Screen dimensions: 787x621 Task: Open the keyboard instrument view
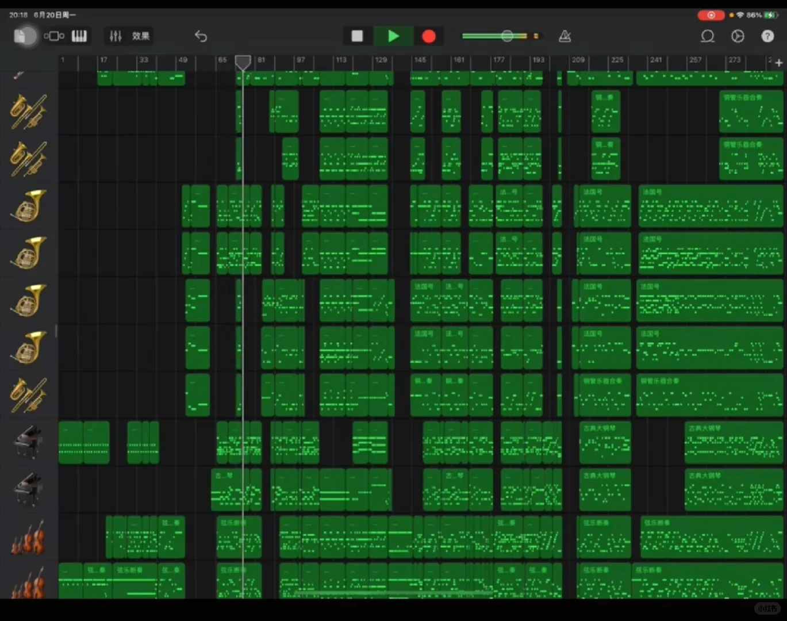pos(79,36)
